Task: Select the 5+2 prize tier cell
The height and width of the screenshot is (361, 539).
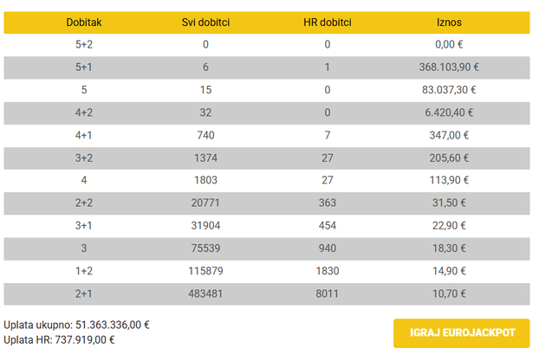Action: 82,44
